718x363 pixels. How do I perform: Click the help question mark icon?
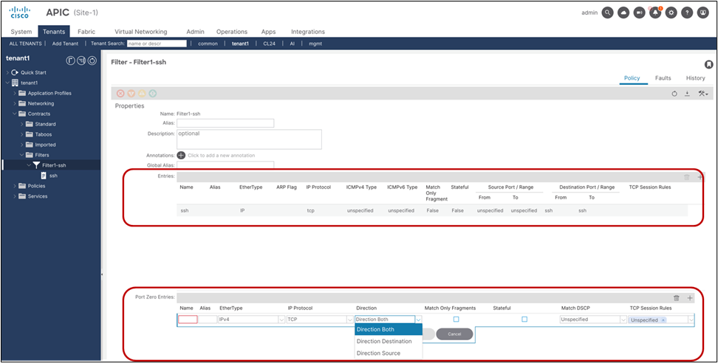click(687, 13)
